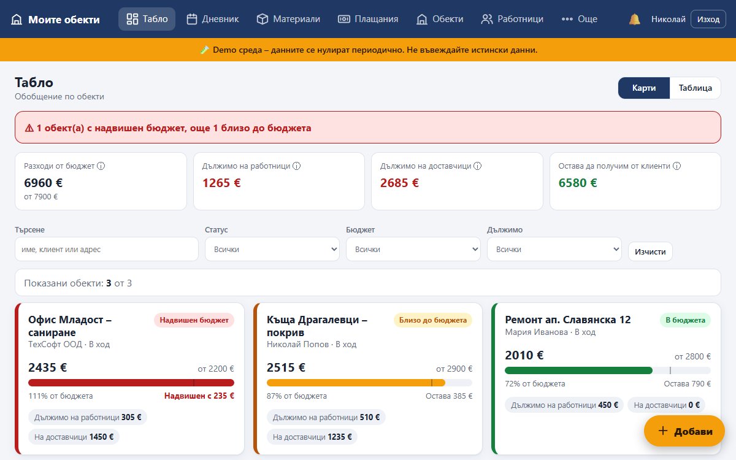The height and width of the screenshot is (460, 736).
Task: Click the info icon next to Дължимо на работници
Action: [296, 166]
